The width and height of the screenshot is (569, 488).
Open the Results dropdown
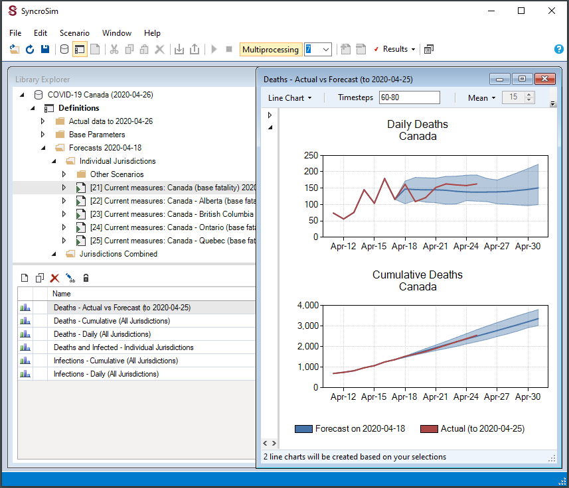399,49
